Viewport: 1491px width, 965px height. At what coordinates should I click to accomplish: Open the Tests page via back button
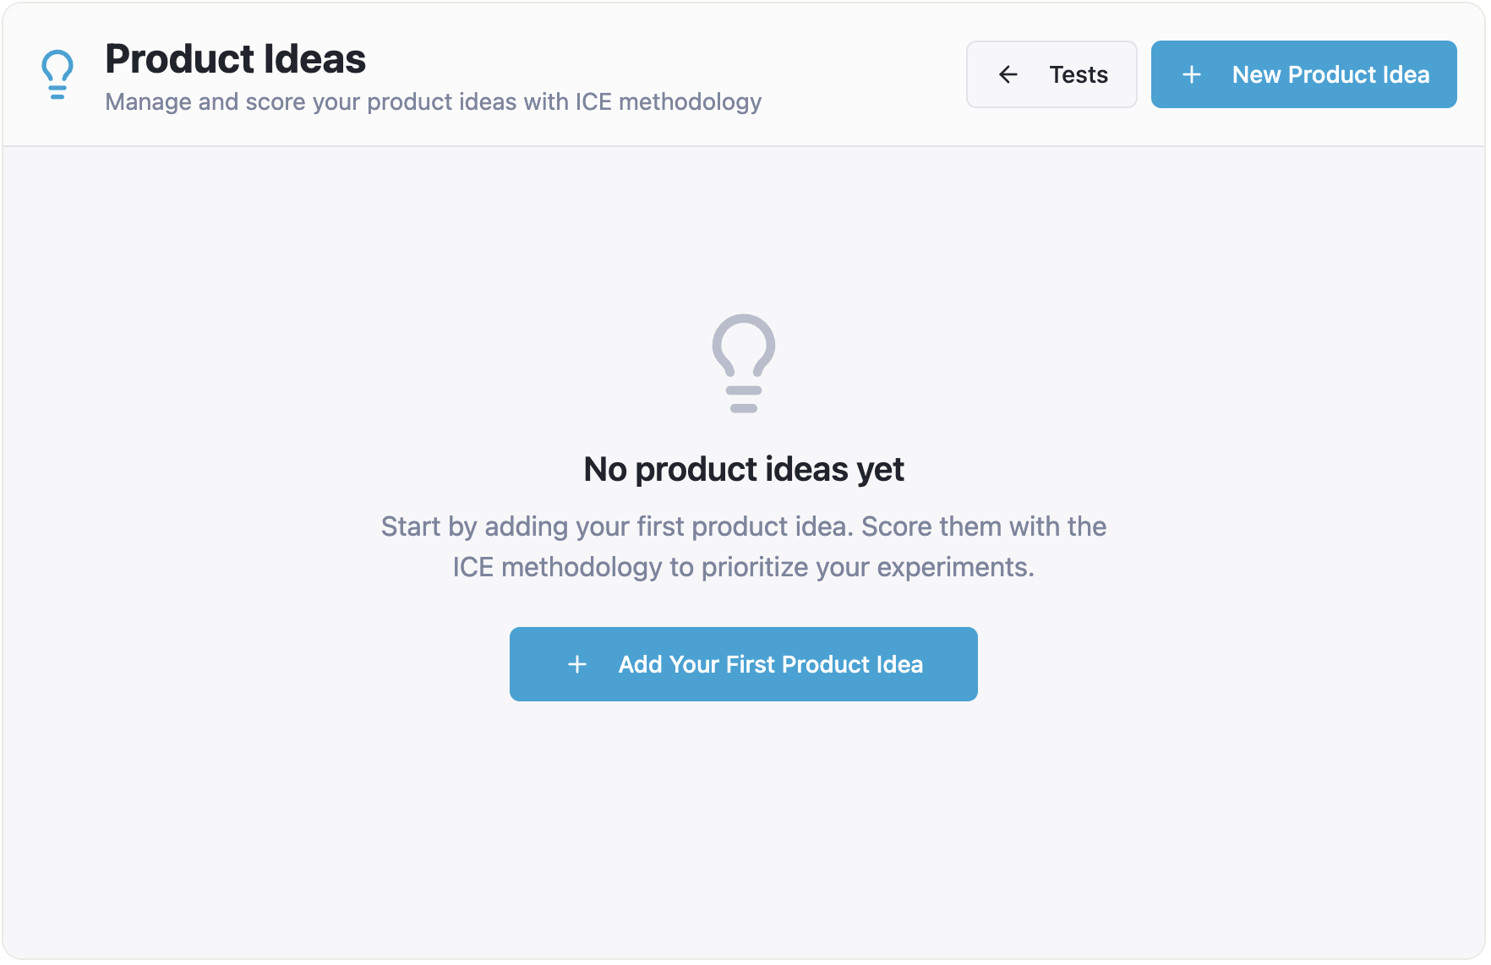click(x=1051, y=74)
